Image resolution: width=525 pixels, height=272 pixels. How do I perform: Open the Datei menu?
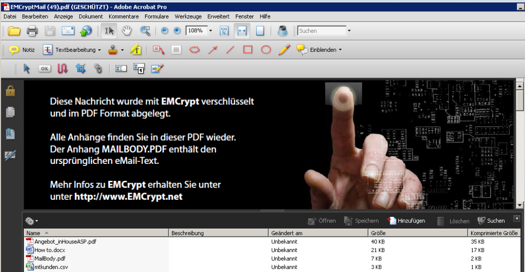10,16
